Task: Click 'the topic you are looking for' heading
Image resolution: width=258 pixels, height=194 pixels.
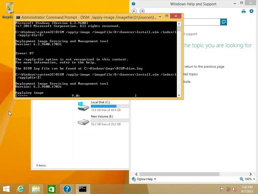Action: tap(217, 45)
